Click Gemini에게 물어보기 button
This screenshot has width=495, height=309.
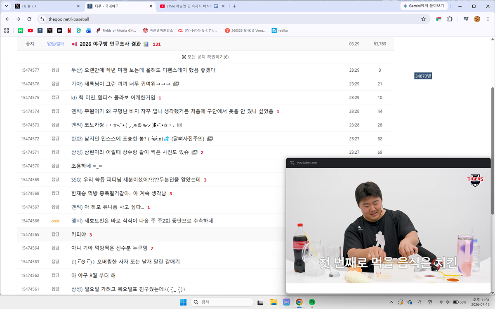coord(424,6)
